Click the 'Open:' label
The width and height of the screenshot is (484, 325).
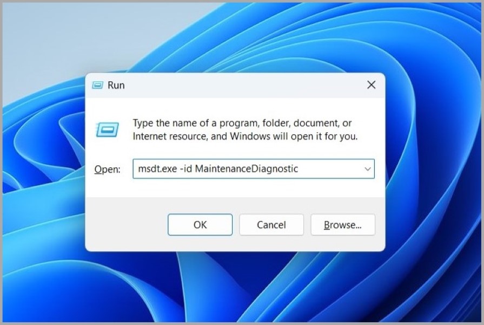[107, 169]
